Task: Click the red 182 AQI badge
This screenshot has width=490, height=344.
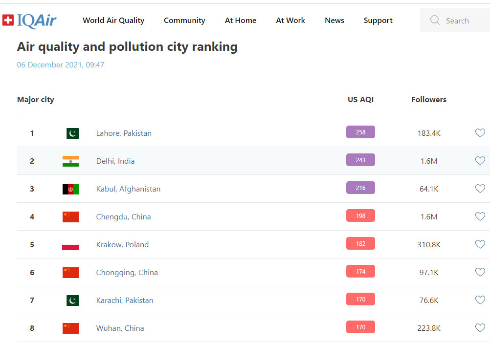Action: click(x=360, y=243)
